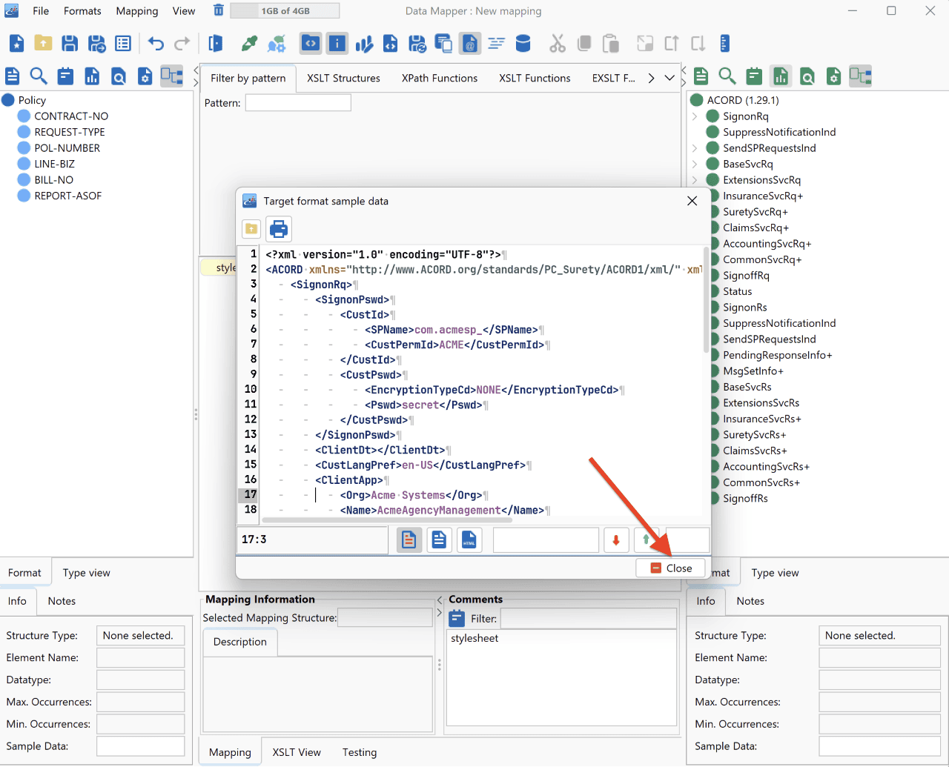Toggle the tree-structure view button in left panel
Screen dimensions: 949x767
click(x=172, y=76)
